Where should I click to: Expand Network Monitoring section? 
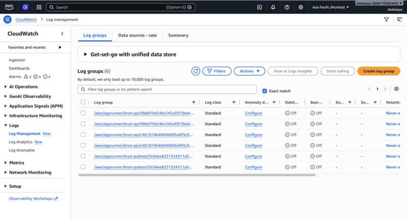tap(6, 172)
